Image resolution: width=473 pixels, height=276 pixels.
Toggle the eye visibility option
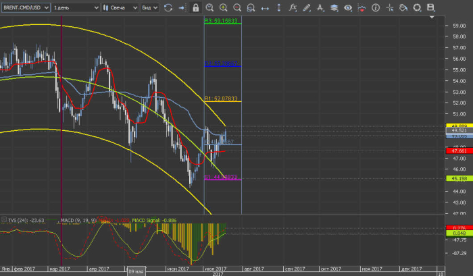(348, 8)
